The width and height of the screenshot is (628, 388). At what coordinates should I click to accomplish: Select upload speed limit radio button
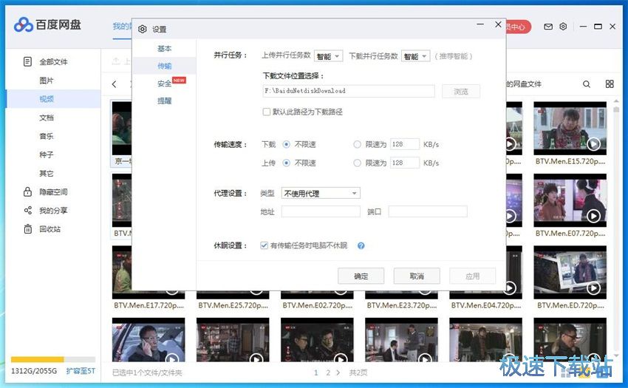(357, 163)
